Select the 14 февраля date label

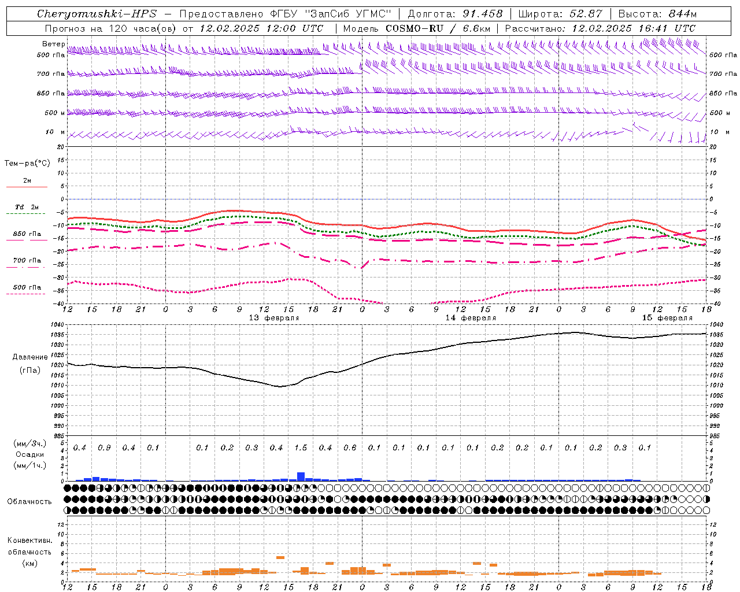click(471, 318)
